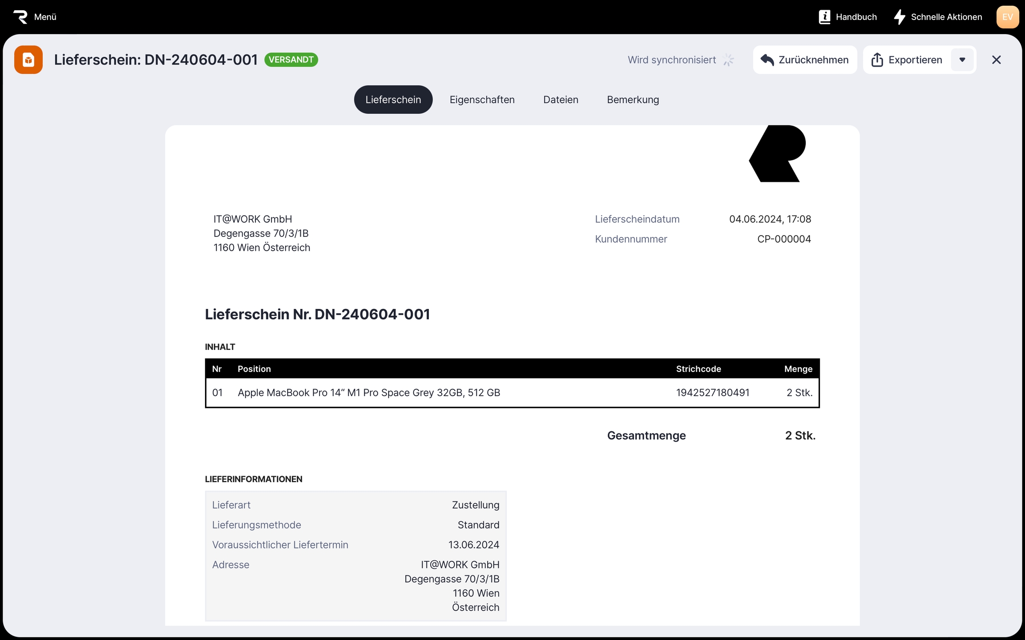
Task: Click the orange Lieferschein package icon
Action: point(28,60)
